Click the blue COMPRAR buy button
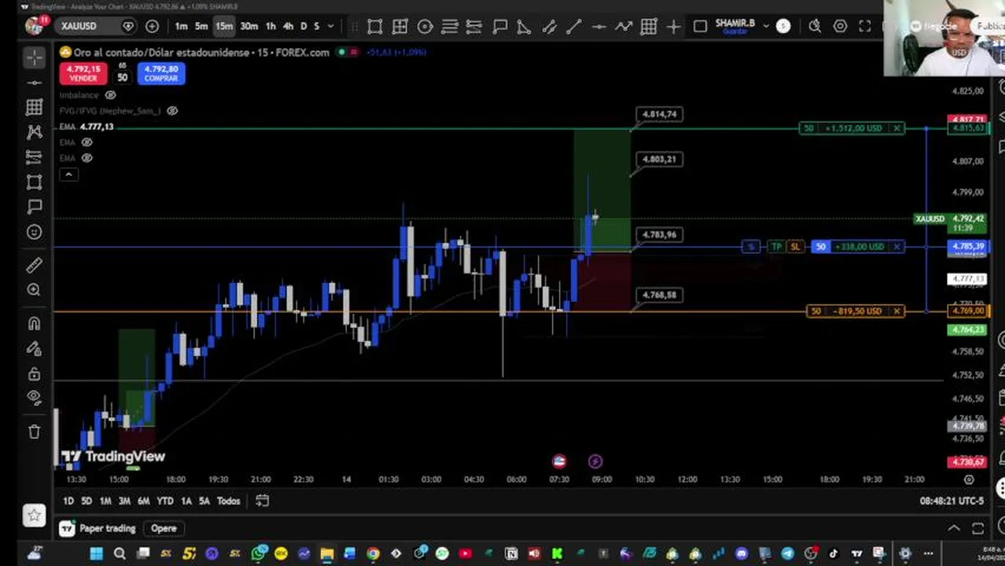Screen dimensions: 1005x566 tap(161, 73)
